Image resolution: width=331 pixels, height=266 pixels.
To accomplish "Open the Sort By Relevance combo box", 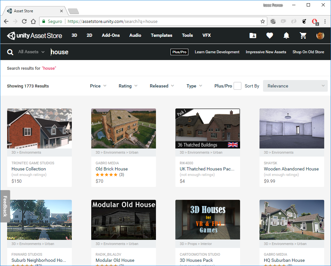I will tap(295, 86).
